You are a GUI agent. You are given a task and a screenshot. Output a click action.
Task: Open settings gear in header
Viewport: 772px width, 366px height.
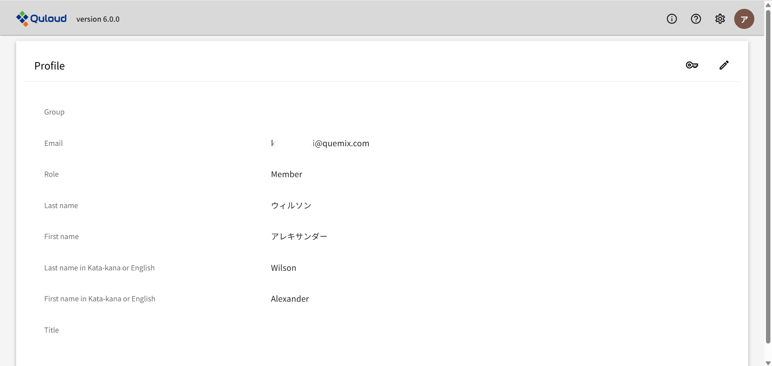[x=720, y=19]
